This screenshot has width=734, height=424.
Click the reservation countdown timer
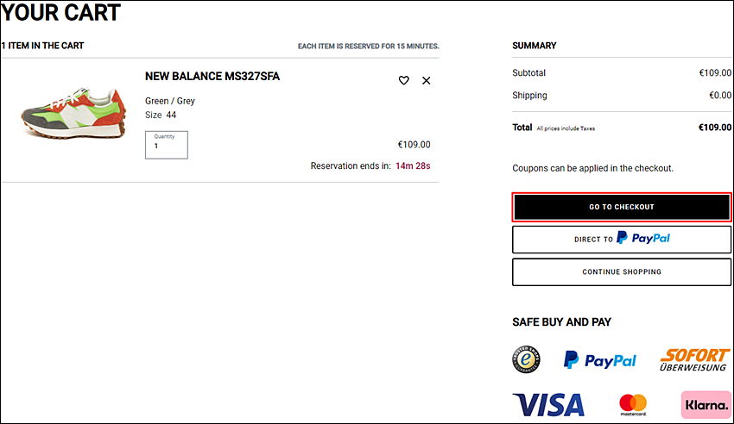click(413, 165)
